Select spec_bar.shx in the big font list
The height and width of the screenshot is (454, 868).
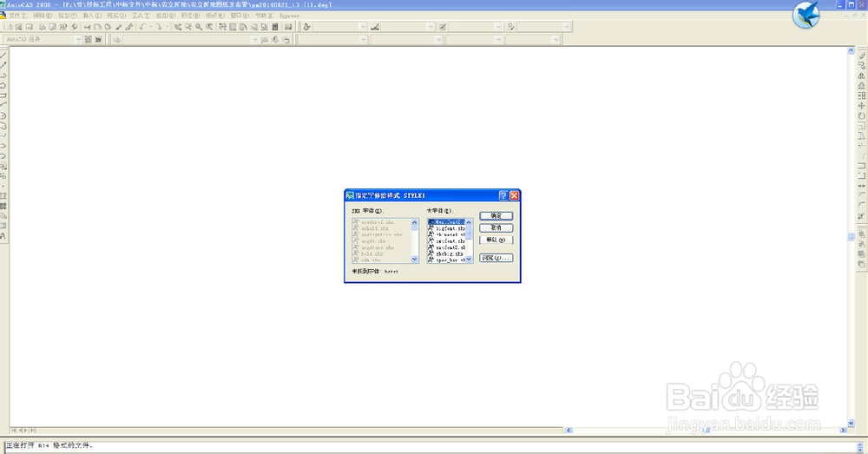click(x=447, y=260)
